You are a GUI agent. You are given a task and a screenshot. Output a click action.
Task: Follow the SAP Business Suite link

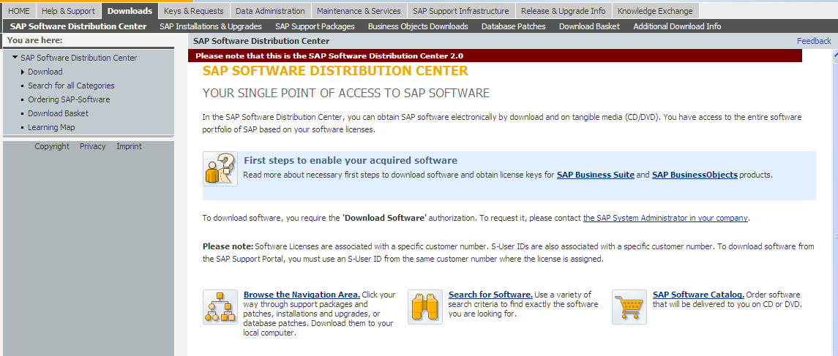(595, 175)
